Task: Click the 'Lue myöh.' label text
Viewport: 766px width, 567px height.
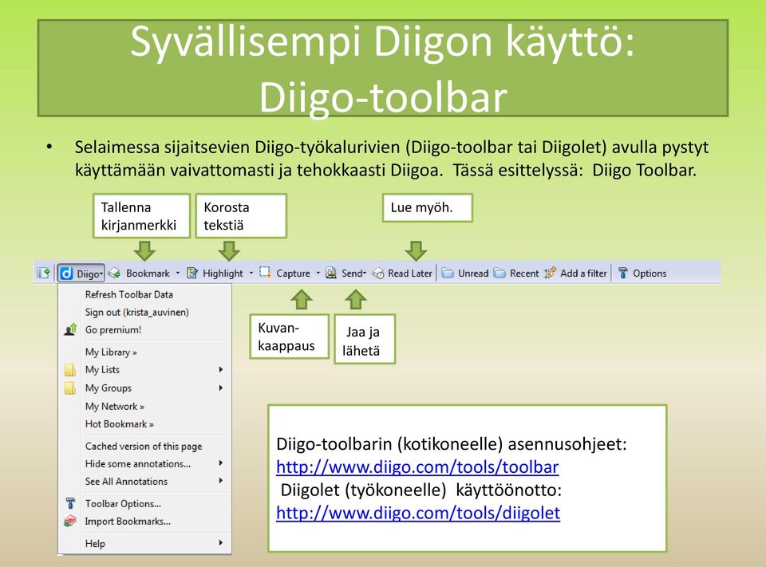Action: click(x=421, y=207)
